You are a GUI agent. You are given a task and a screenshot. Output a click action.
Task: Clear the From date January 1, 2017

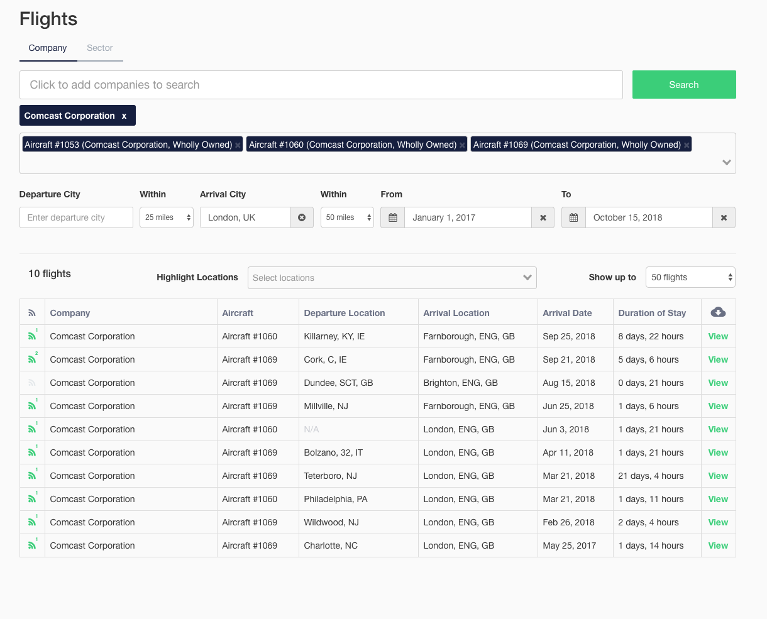pos(543,217)
